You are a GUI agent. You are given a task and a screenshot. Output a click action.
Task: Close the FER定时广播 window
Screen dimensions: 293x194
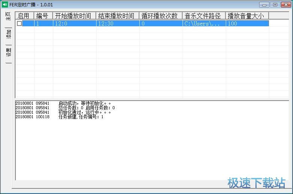286,5
